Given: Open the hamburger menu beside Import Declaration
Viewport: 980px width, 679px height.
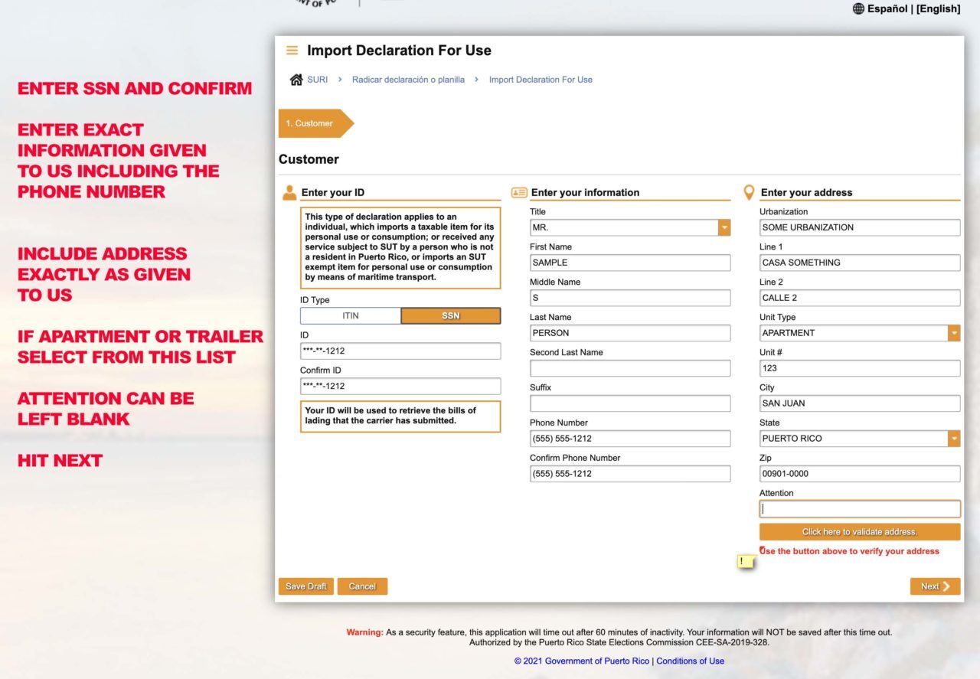Looking at the screenshot, I should point(292,50).
